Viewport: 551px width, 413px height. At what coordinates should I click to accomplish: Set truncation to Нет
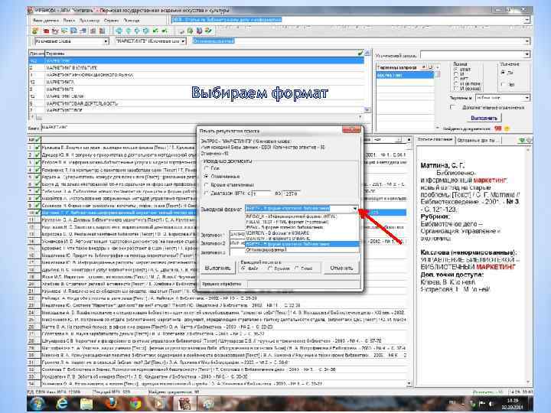[x=504, y=84]
